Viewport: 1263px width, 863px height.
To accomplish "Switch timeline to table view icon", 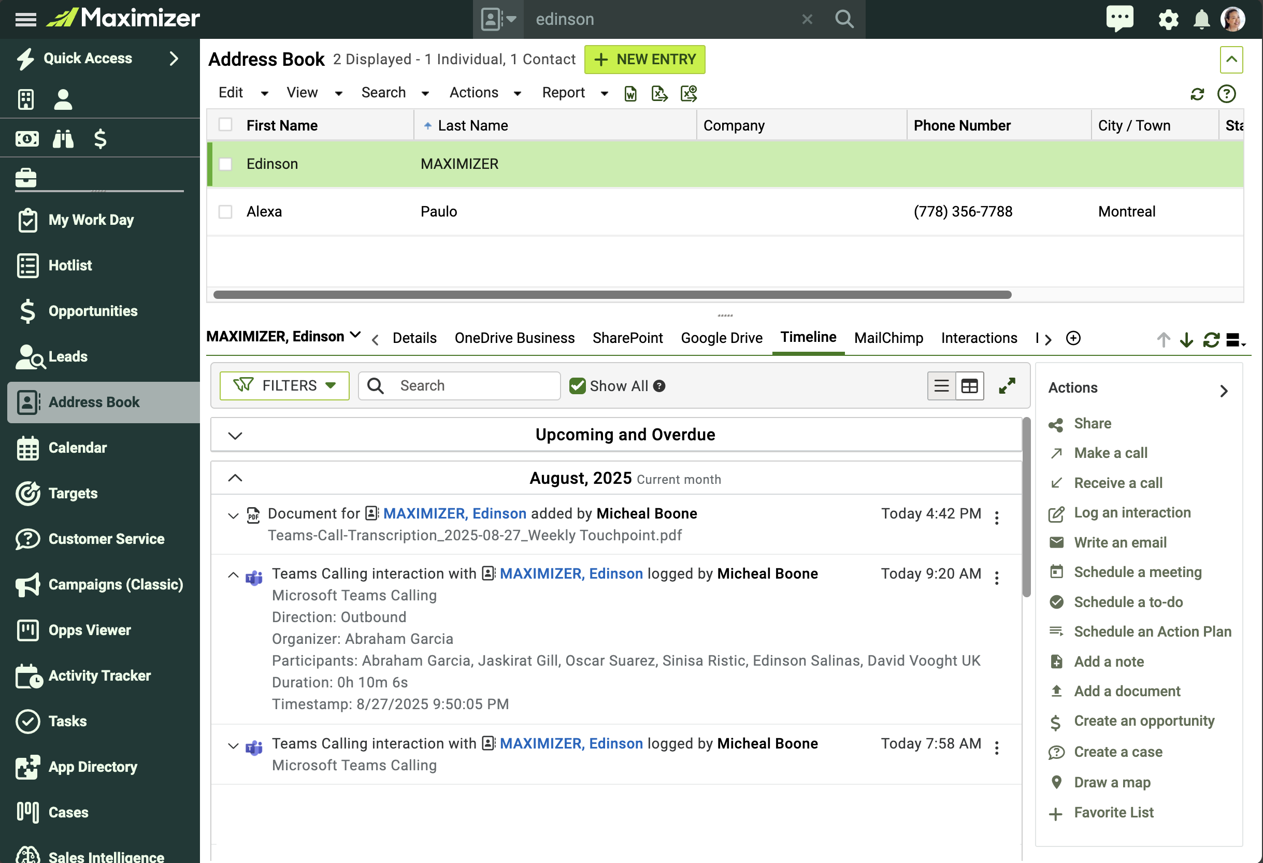I will point(970,385).
